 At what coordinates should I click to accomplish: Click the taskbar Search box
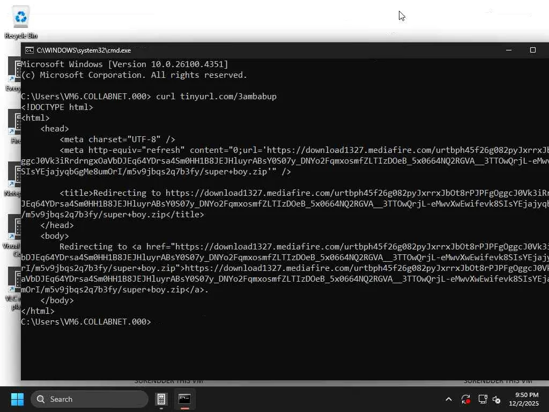point(90,399)
